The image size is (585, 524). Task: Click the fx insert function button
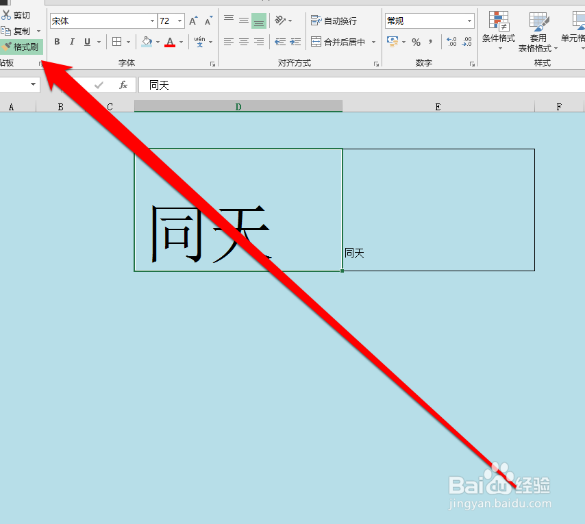tap(123, 85)
